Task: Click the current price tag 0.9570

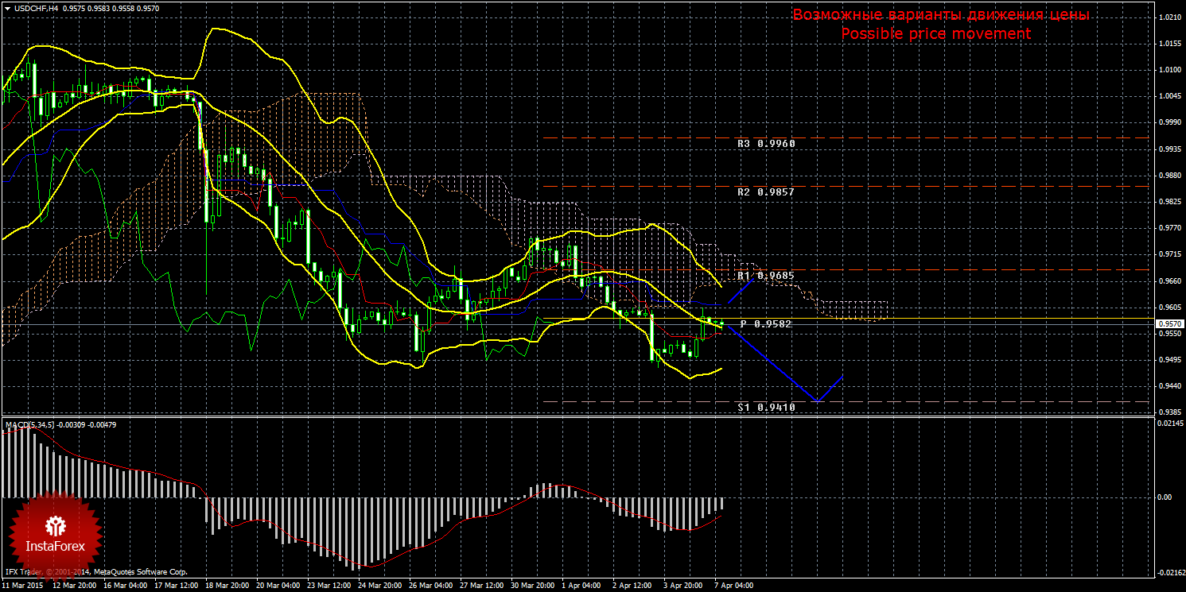Action: click(x=1169, y=324)
